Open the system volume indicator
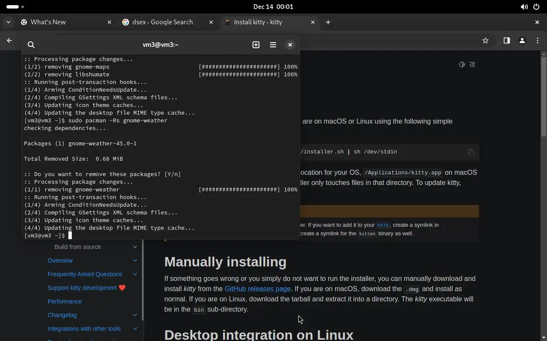The image size is (547, 341). coord(524,7)
